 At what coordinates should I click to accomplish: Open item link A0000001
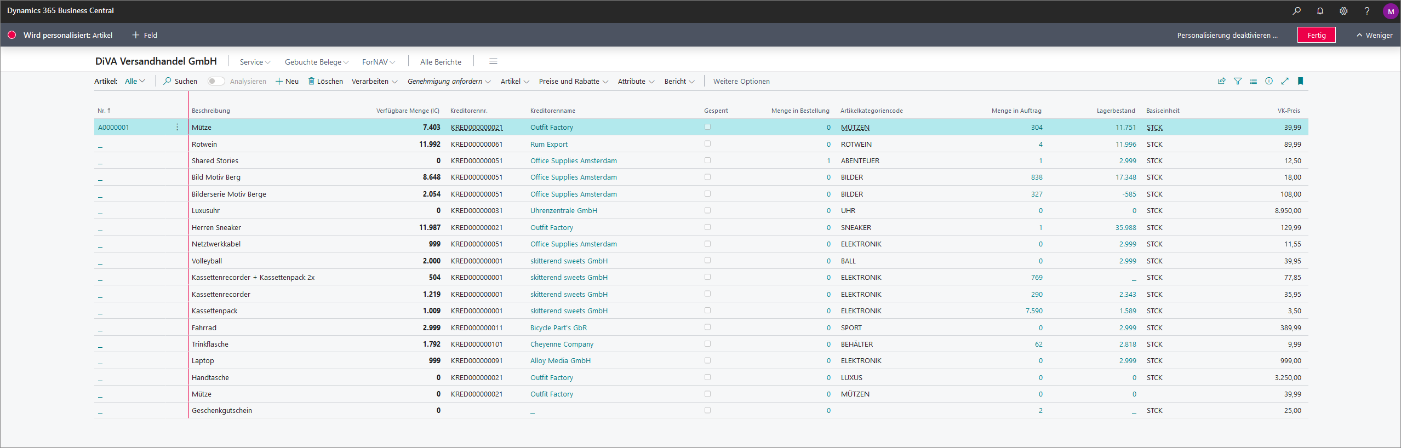[113, 127]
